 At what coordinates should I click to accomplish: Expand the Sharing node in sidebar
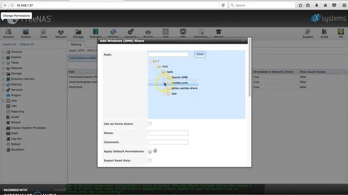pos(4,84)
